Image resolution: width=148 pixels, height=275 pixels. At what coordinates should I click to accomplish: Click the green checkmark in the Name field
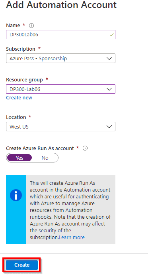click(x=111, y=35)
